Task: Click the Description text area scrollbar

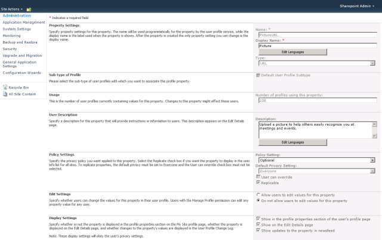Action: pyautogui.click(x=374, y=129)
